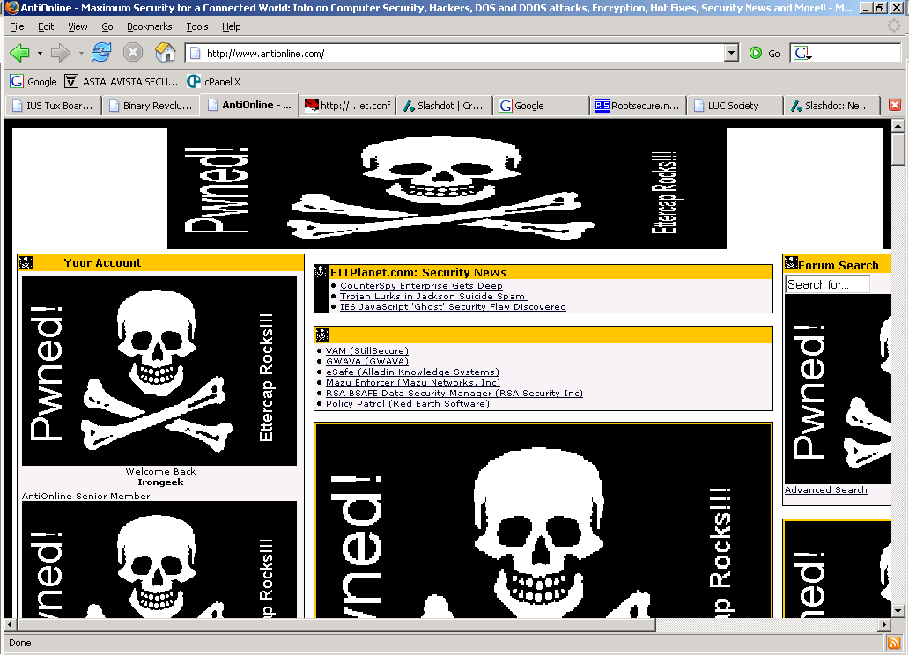Viewport: 909px width, 655px height.
Task: Expand the URL bar history dropdown
Action: coord(732,54)
